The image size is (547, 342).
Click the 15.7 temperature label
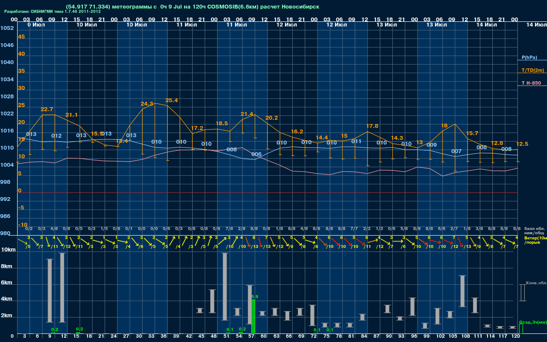[x=472, y=133]
